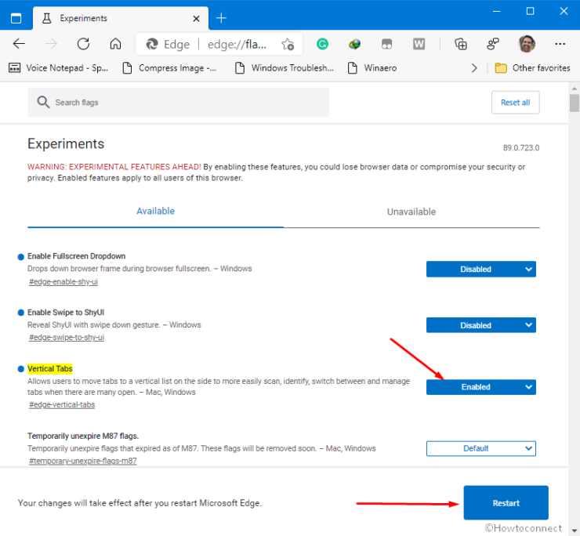Open Enable Fullscreen Dropdown state dropdown
This screenshot has width=580, height=536.
(x=481, y=270)
